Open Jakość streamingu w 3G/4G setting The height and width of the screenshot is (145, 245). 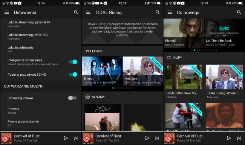(41, 37)
